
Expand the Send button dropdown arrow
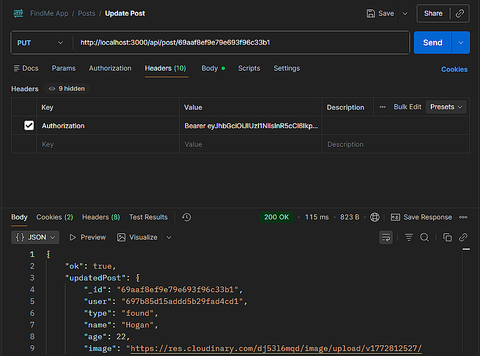tap(461, 43)
